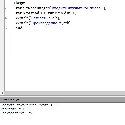Click line number 1 in gutter
125x125 pixels.
coord(6,3)
